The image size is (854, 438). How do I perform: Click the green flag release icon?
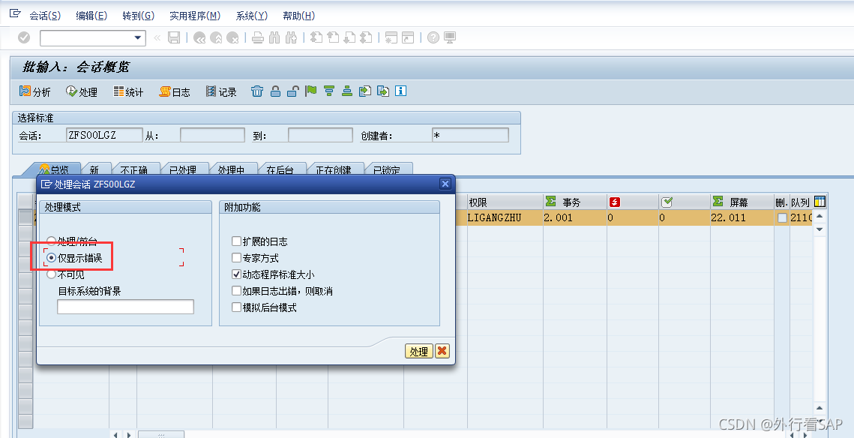310,91
